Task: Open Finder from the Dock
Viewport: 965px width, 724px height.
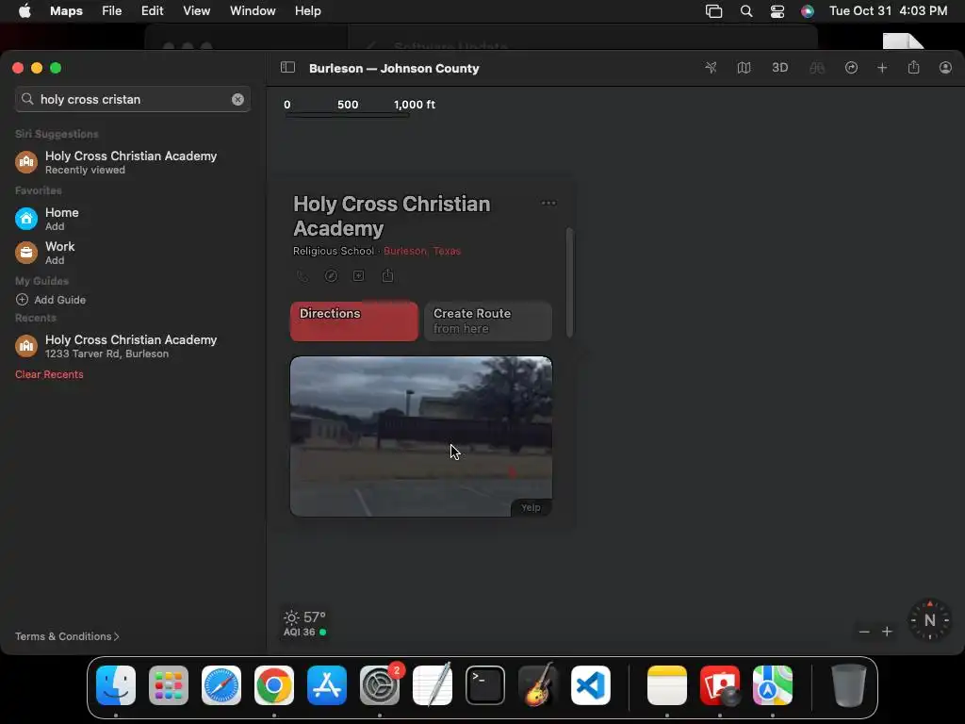Action: pos(116,685)
